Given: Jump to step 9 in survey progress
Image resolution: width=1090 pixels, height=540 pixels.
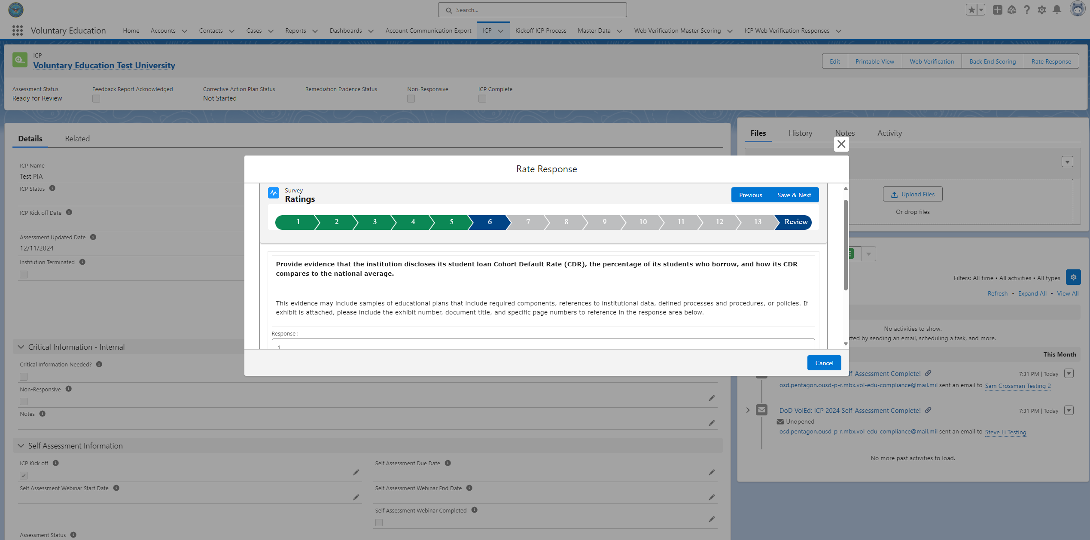Looking at the screenshot, I should pyautogui.click(x=604, y=222).
